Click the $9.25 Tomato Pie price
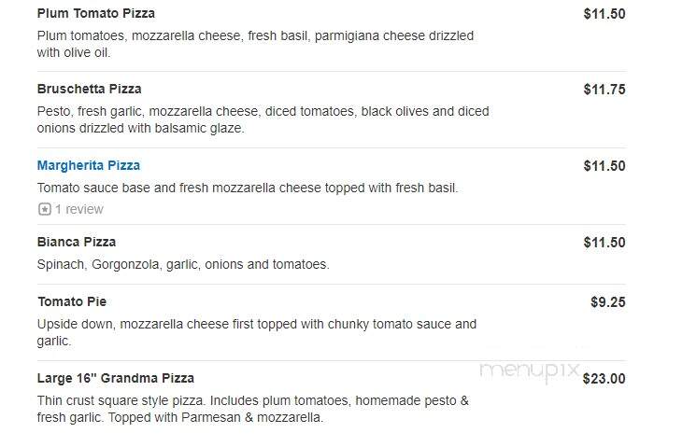This screenshot has height=447, width=697. [607, 302]
